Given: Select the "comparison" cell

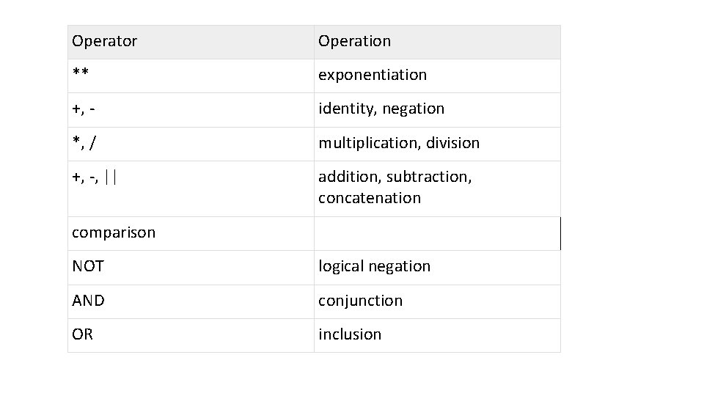Looking at the screenshot, I should pos(114,232).
